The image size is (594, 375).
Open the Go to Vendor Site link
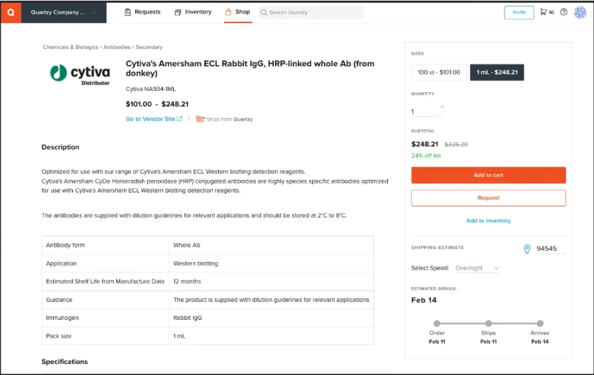(154, 119)
